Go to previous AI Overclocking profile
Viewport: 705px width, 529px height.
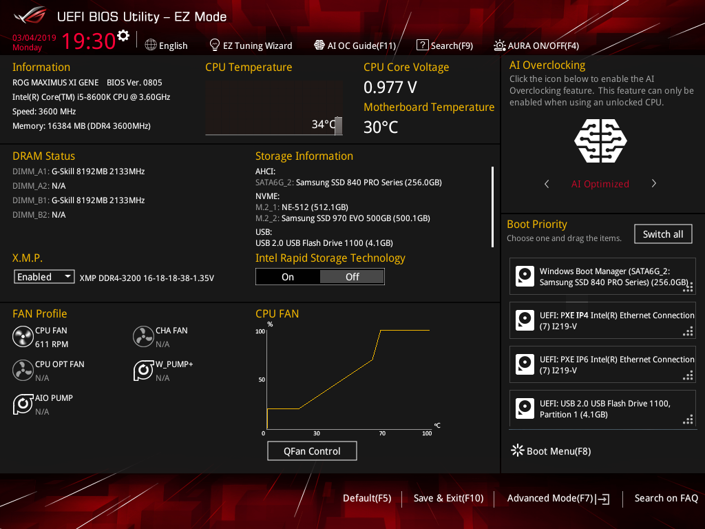pos(547,183)
